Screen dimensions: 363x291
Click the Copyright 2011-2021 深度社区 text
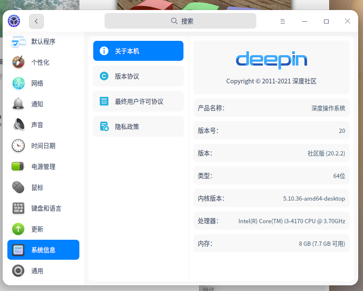[x=271, y=81]
